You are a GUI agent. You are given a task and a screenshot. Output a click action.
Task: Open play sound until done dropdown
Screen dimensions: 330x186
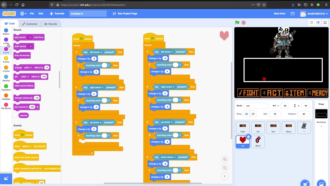30,37
